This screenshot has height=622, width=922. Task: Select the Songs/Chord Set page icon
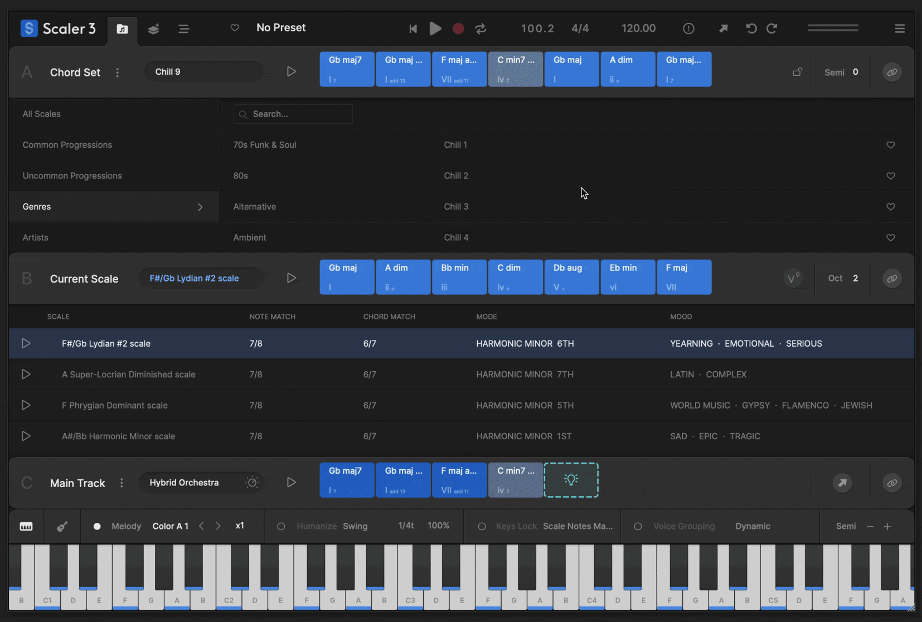point(122,30)
